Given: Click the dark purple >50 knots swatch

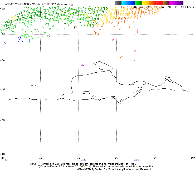Looking at the screenshot, I should (183, 3).
